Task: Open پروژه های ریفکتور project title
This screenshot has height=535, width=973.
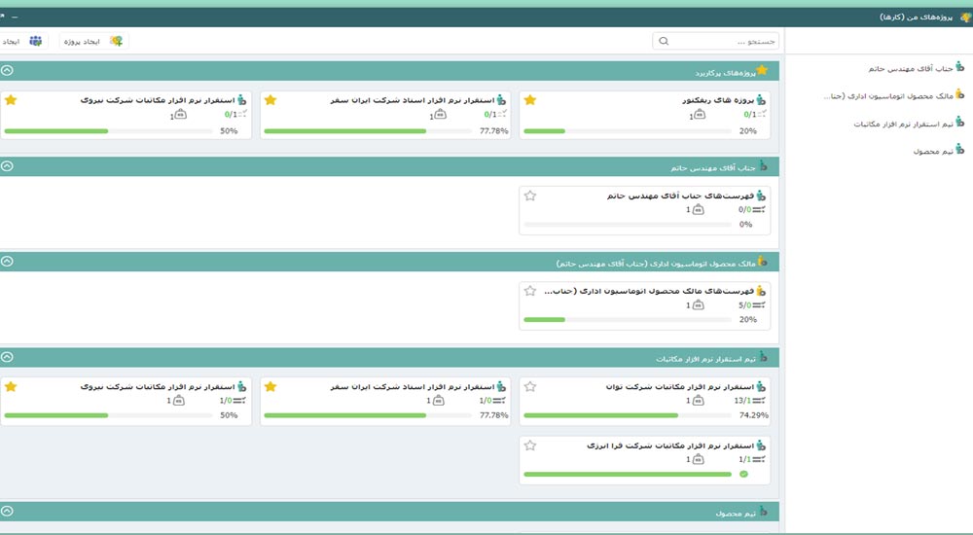Action: 718,100
